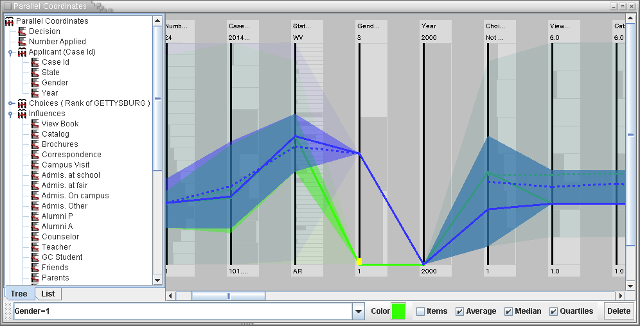
Task: Click the Number Applied attribute icon
Action: [22, 42]
